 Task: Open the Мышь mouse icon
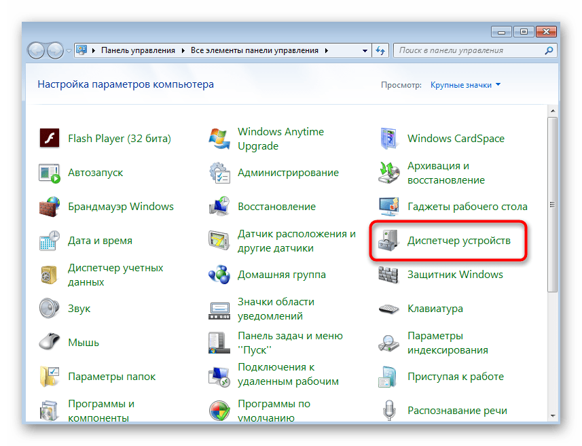pos(50,343)
